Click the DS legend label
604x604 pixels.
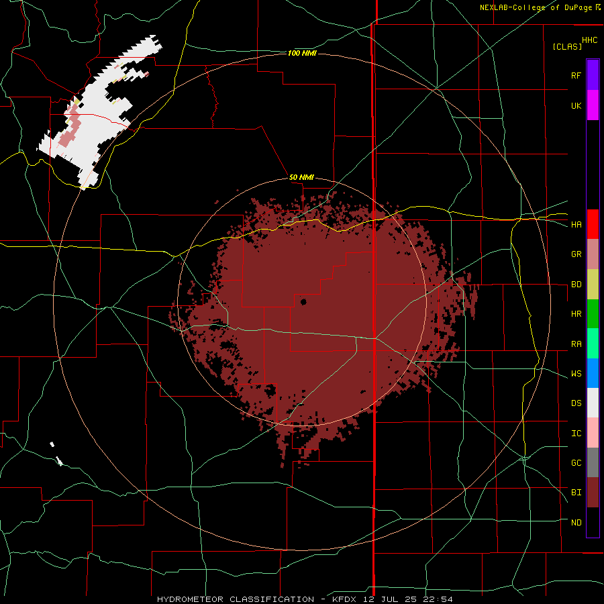(x=576, y=403)
